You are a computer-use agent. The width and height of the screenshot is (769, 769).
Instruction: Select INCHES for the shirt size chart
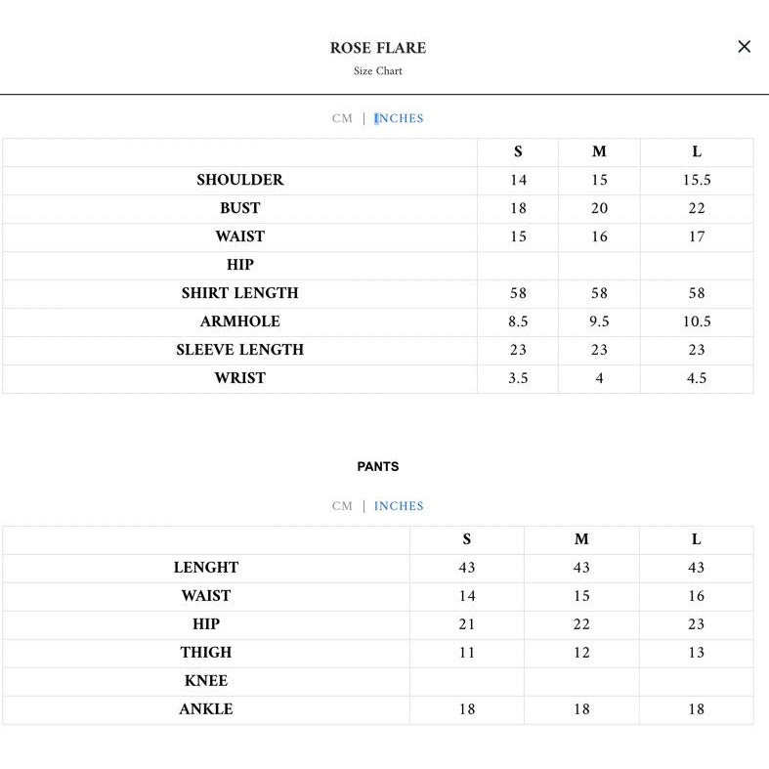pyautogui.click(x=399, y=118)
